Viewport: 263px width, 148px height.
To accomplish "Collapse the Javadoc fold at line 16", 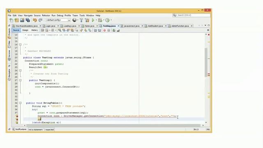I will (20, 44).
